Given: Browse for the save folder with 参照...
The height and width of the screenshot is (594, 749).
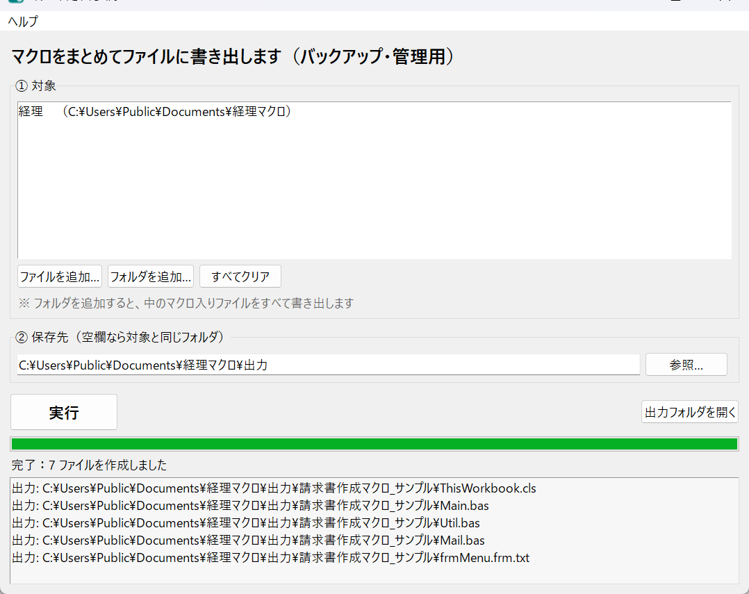Looking at the screenshot, I should click(686, 365).
